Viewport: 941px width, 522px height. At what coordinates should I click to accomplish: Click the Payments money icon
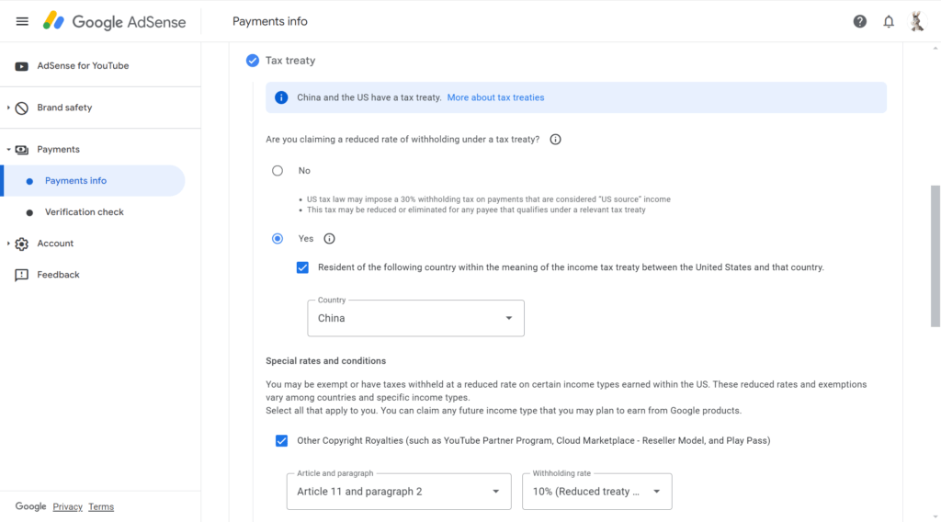(22, 150)
